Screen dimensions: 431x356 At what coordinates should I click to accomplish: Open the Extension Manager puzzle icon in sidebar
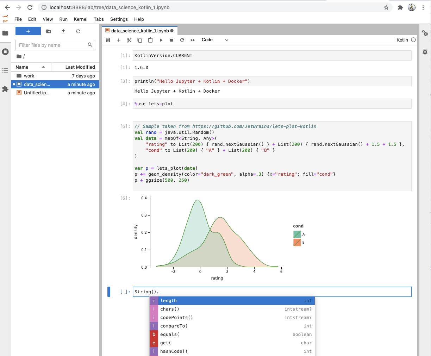tap(5, 89)
